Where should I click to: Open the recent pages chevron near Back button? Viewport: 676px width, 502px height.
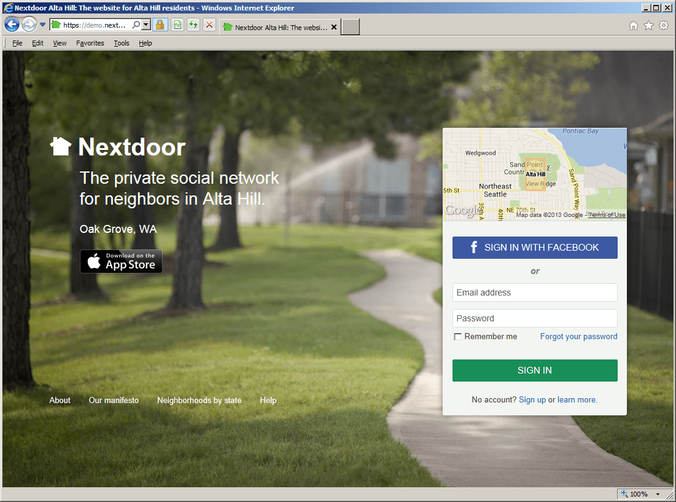tap(42, 25)
